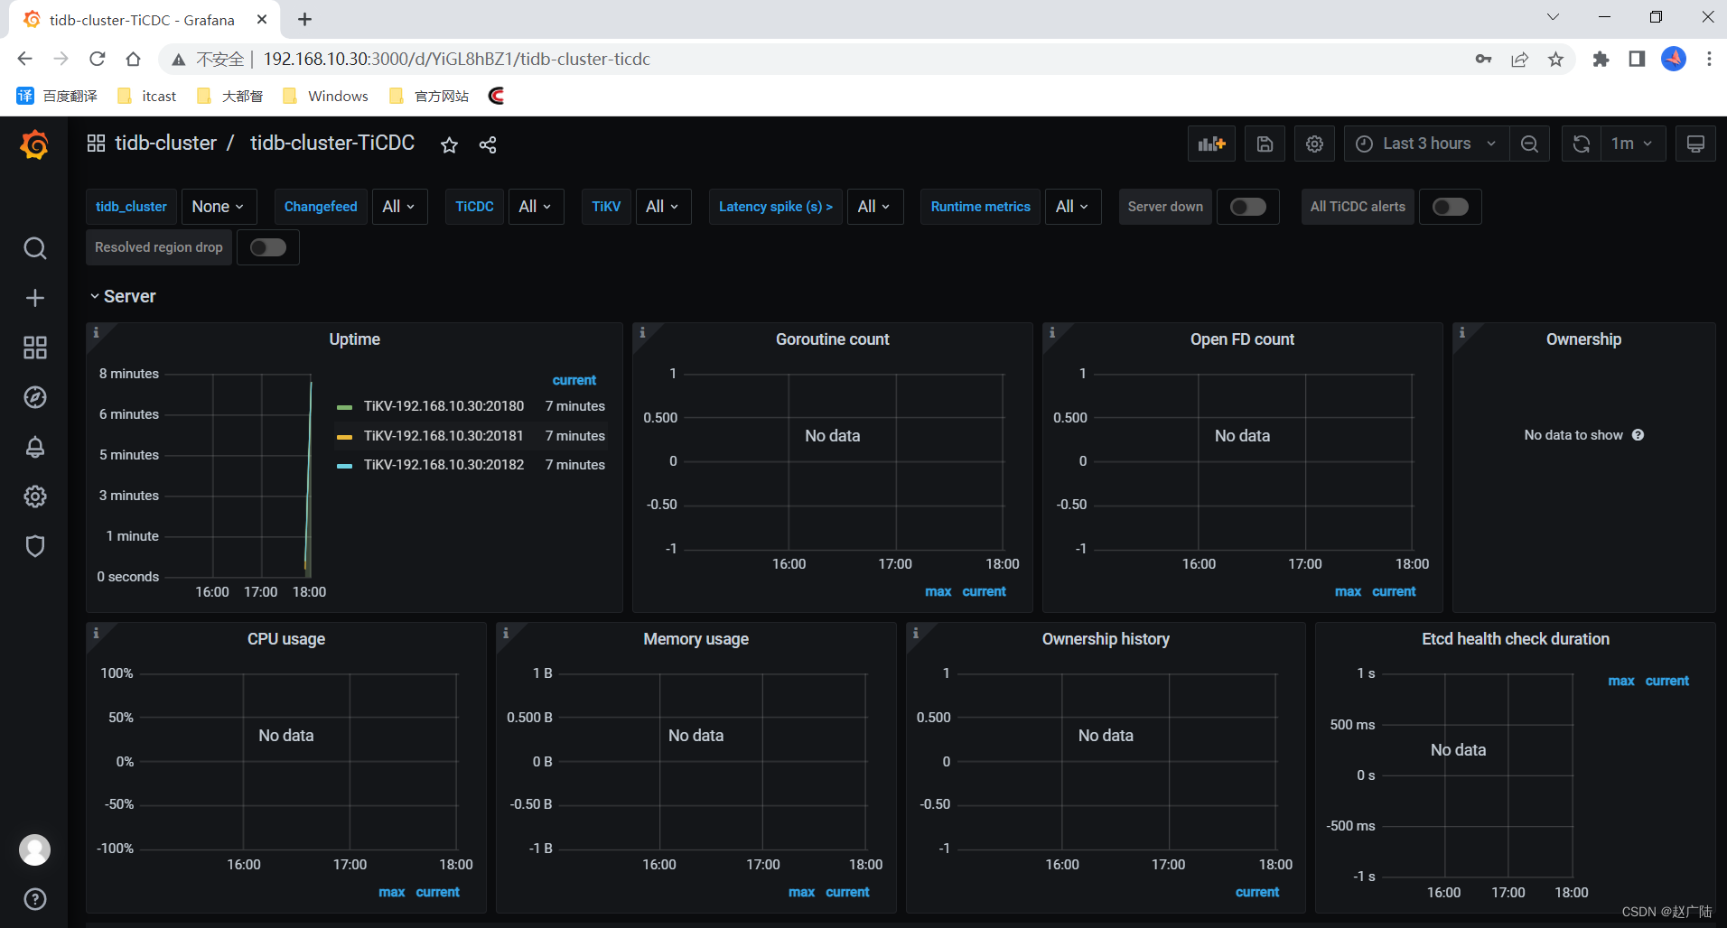Toggle the All TiCDC alerts switch

(1450, 207)
